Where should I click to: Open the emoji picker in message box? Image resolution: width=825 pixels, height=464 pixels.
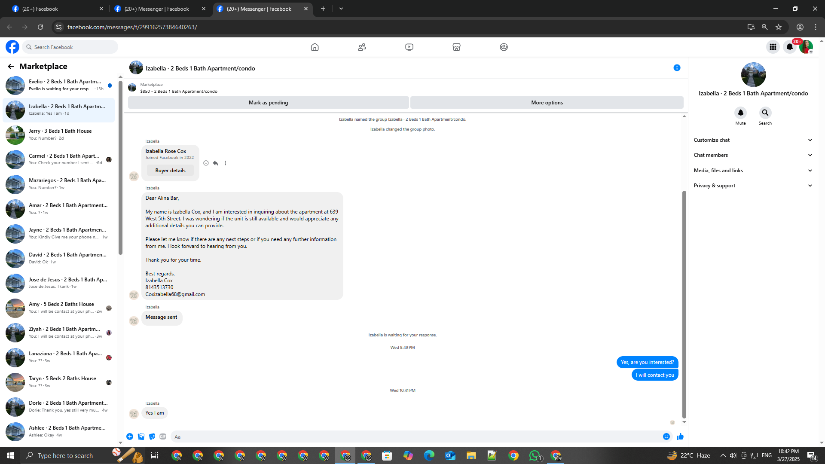(666, 437)
